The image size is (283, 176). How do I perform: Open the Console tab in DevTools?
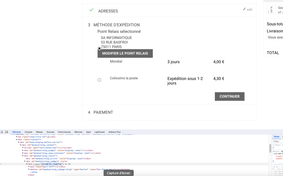(x=28, y=132)
